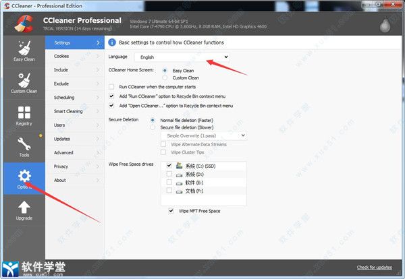Maximize the CCleaner window
Image resolution: width=405 pixels, height=279 pixels.
pyautogui.click(x=379, y=4)
